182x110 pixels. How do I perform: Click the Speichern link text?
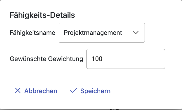coord(95,91)
